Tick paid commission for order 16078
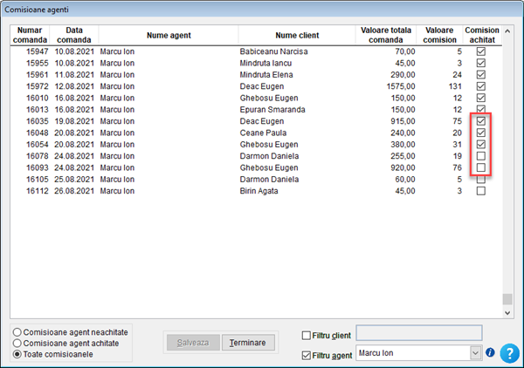 pos(480,155)
